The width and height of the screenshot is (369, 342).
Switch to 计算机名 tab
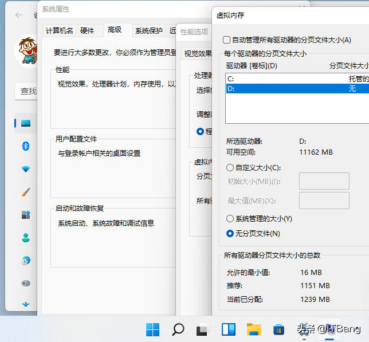pyautogui.click(x=59, y=31)
